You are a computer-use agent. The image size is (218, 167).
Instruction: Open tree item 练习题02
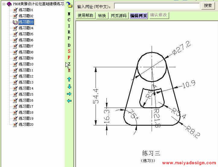coord(26,16)
